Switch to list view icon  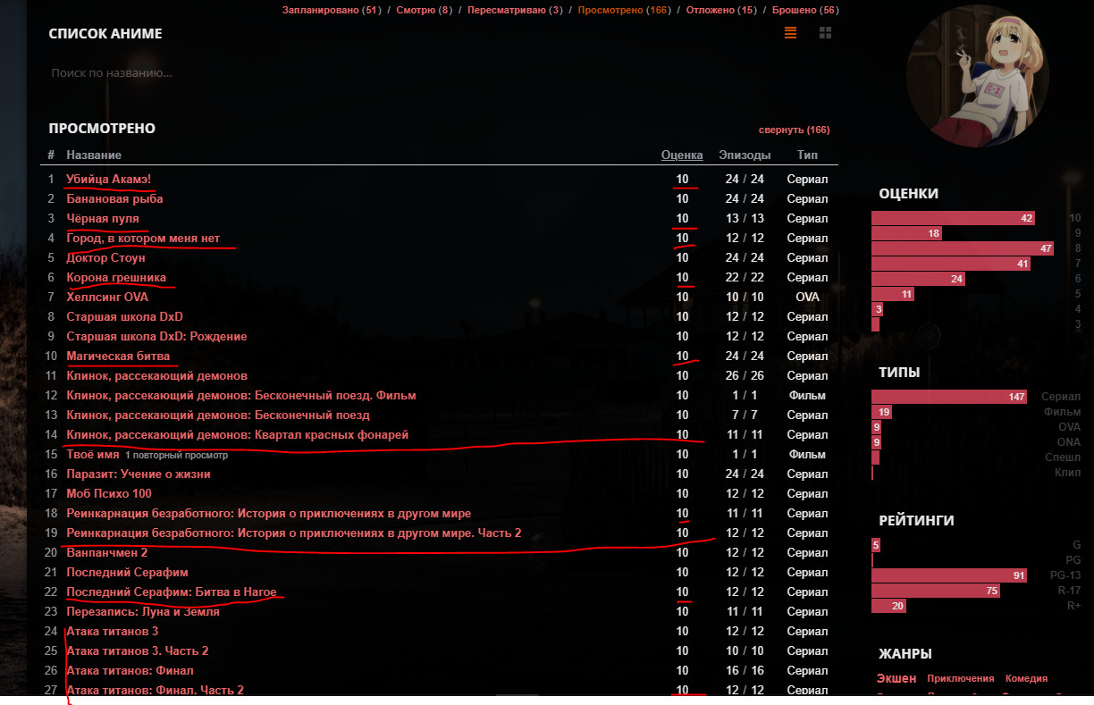(x=790, y=33)
